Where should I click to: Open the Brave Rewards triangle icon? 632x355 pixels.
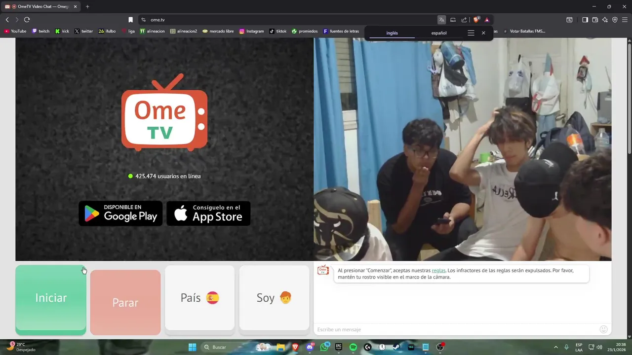(487, 20)
